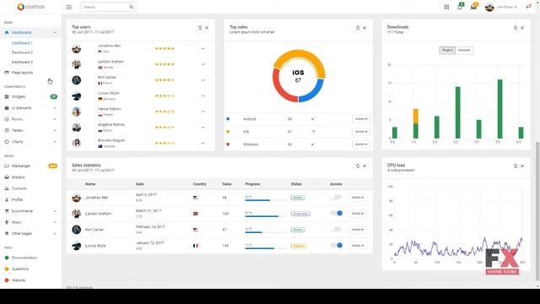Close the Sales statistics panel
The width and height of the screenshot is (540, 304).
coord(364,166)
